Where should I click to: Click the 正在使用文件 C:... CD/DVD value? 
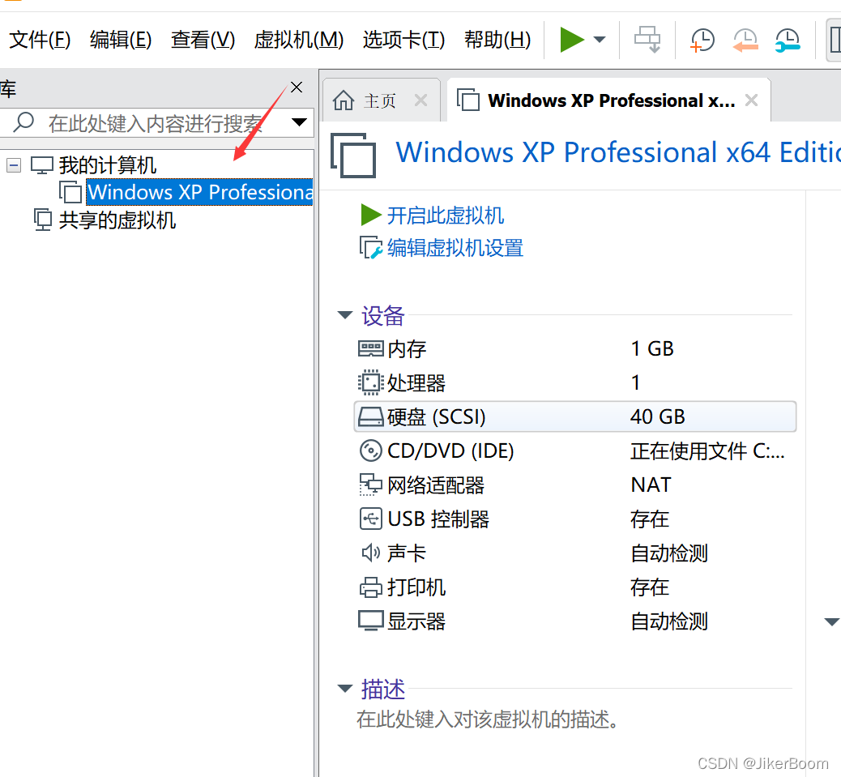pos(707,451)
